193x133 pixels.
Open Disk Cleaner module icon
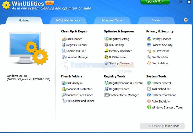click(63, 39)
